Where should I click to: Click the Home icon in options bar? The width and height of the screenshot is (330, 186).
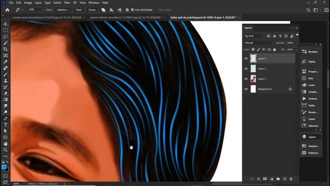pyautogui.click(x=7, y=10)
